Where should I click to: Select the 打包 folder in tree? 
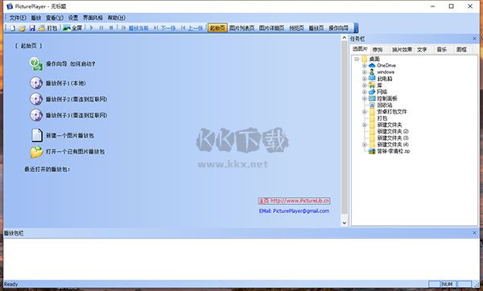[x=378, y=118]
